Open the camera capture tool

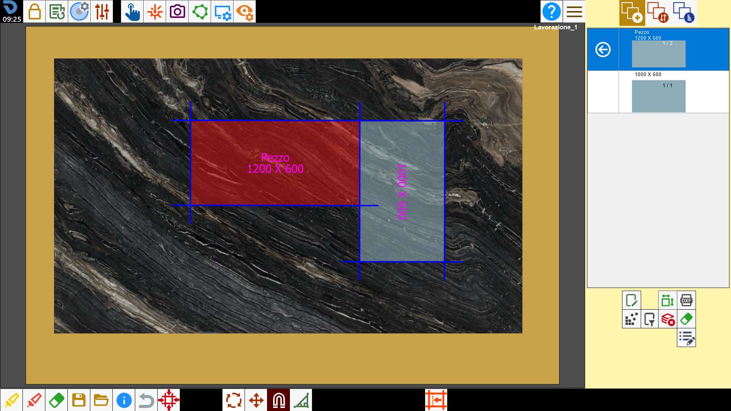pyautogui.click(x=177, y=11)
